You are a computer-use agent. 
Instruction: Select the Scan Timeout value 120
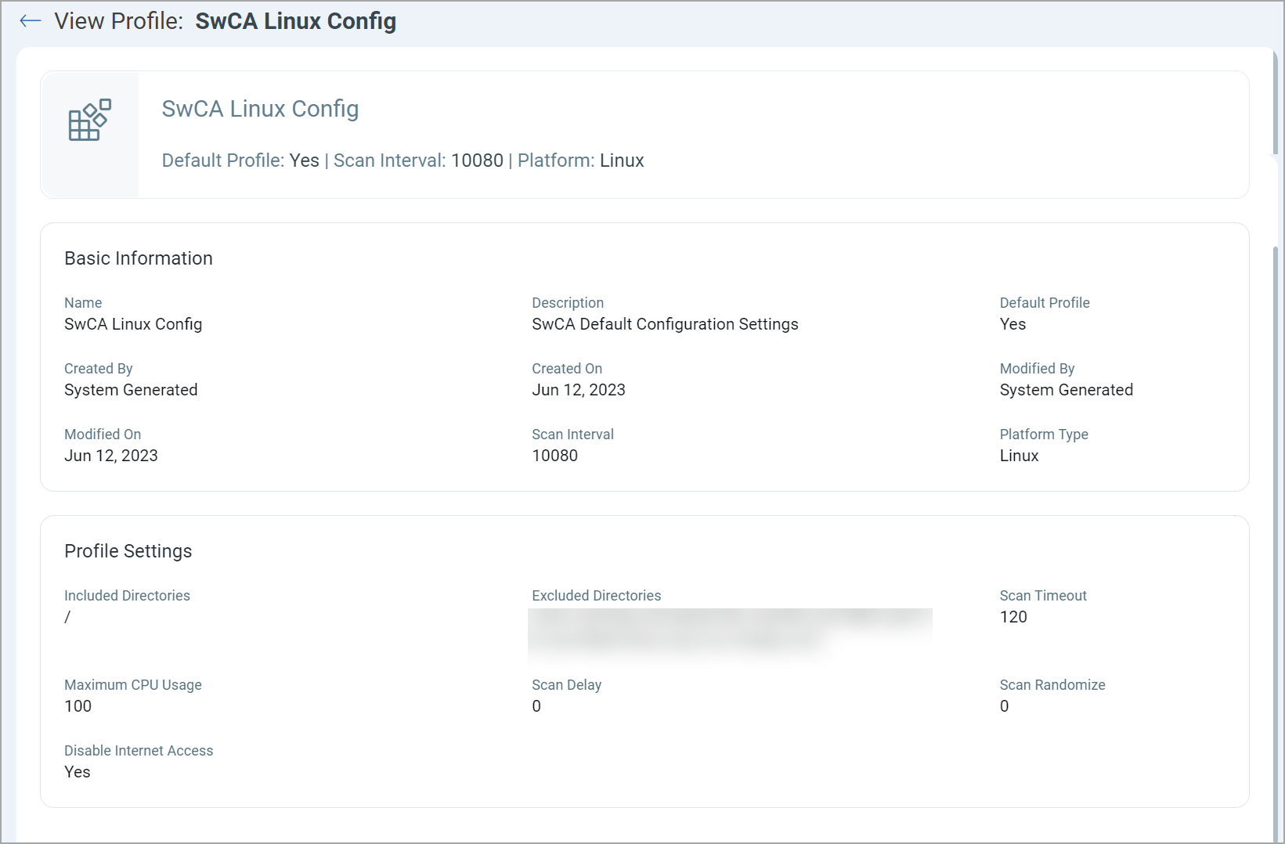1013,617
